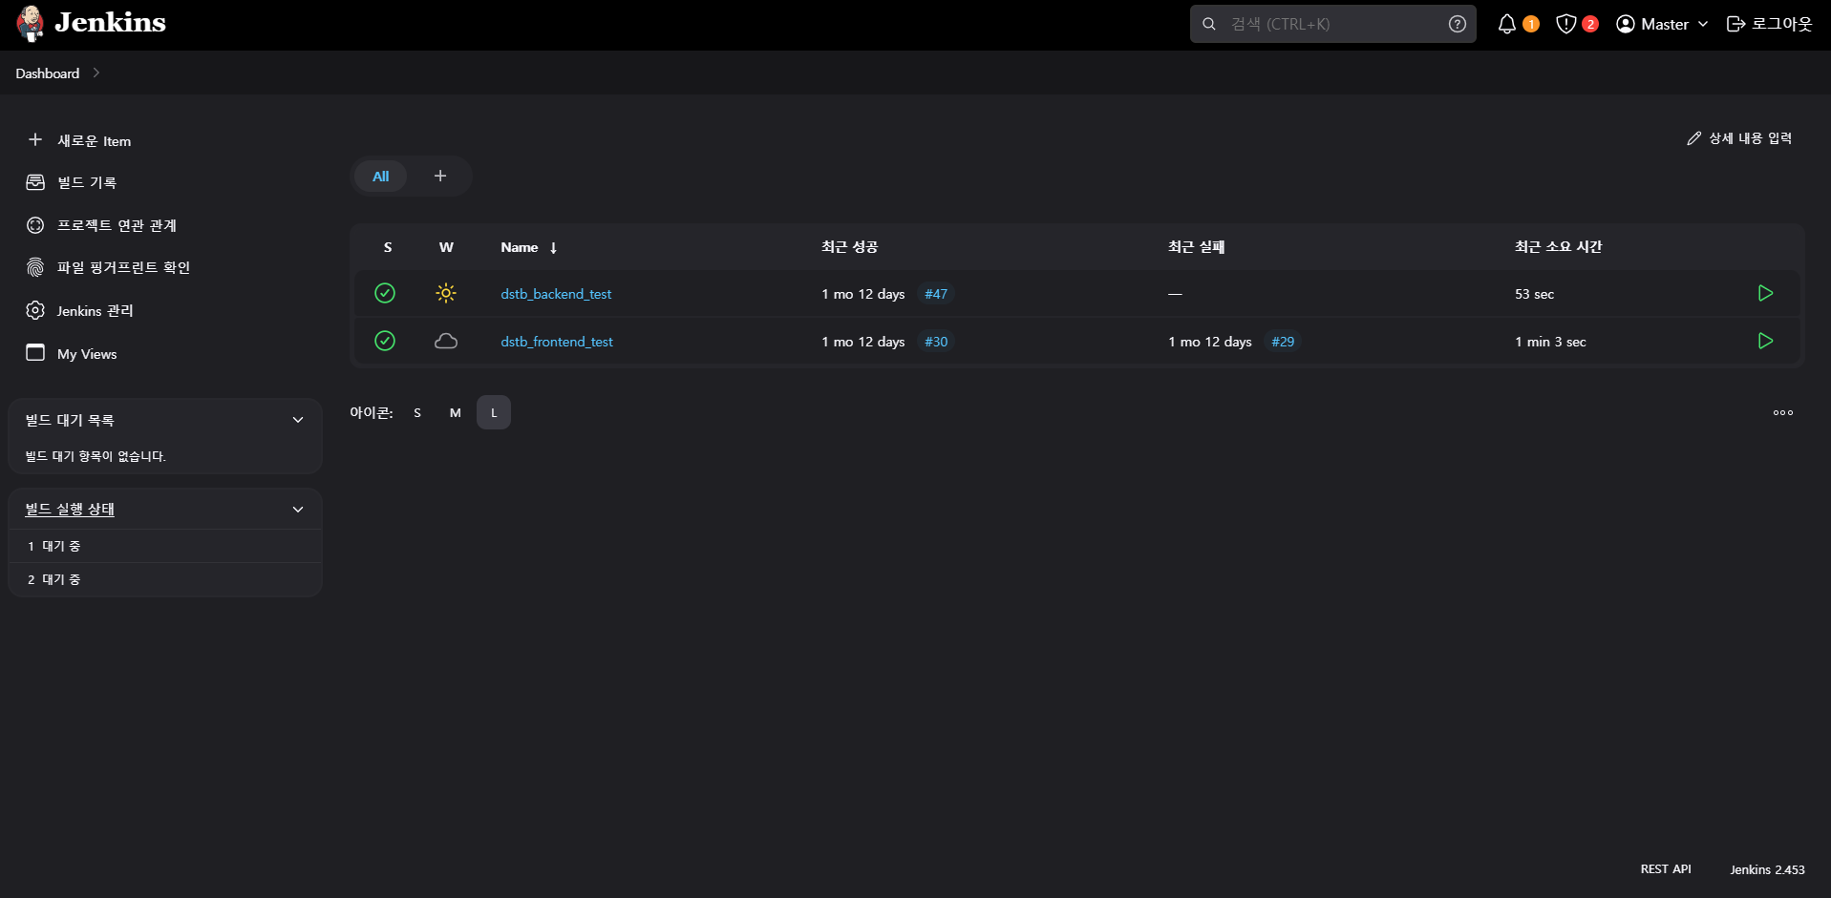1831x898 pixels.
Task: Click the search help question mark icon
Action: pos(1457,24)
